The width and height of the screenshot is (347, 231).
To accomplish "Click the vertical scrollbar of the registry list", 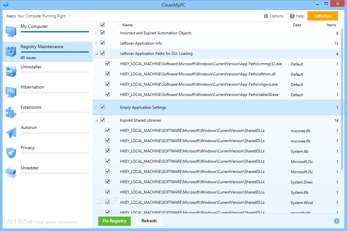I will 342,99.
